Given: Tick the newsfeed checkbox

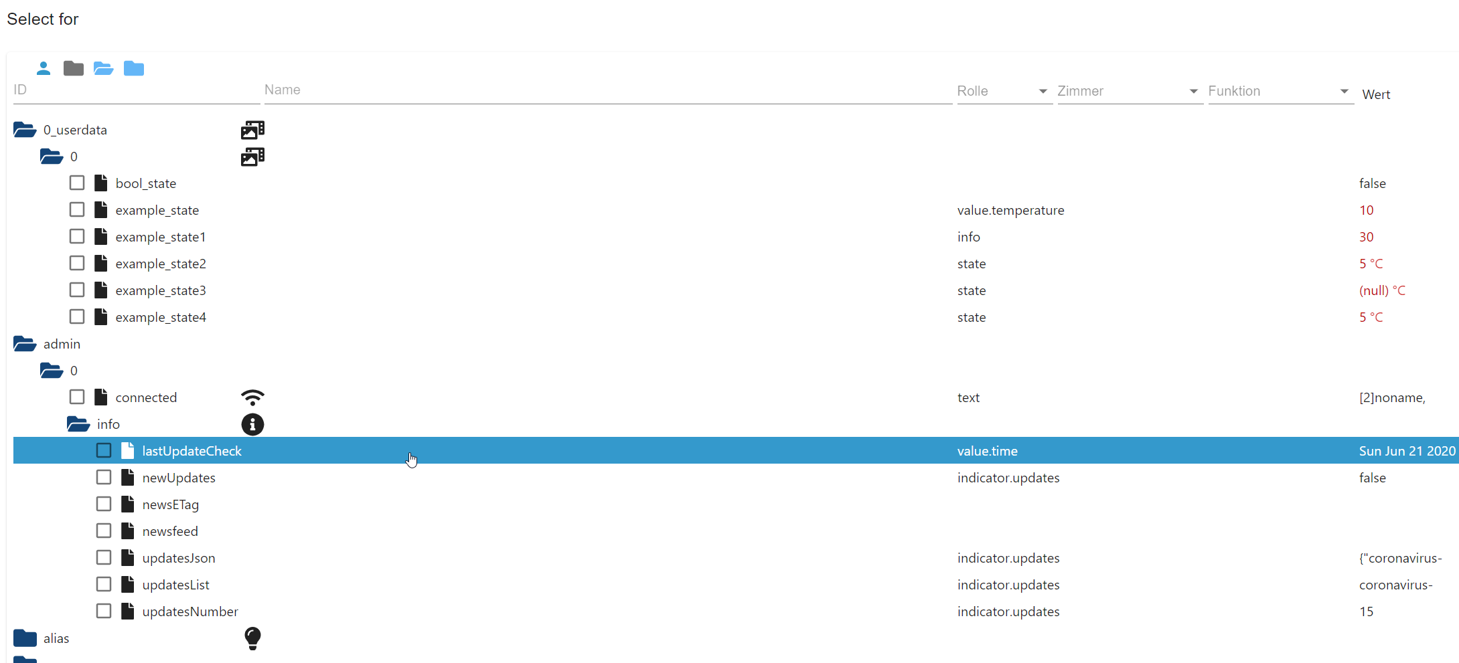Looking at the screenshot, I should coord(104,531).
